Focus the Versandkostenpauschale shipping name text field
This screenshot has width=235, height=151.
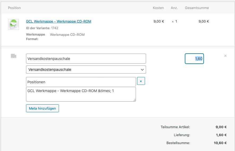pos(86,59)
